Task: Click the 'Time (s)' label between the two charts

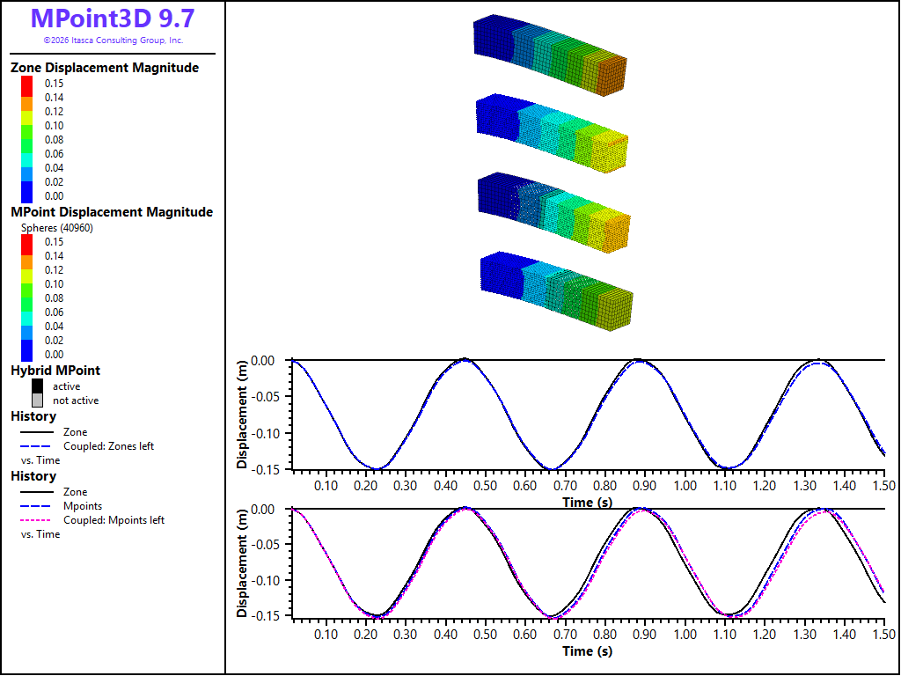Action: [x=587, y=502]
